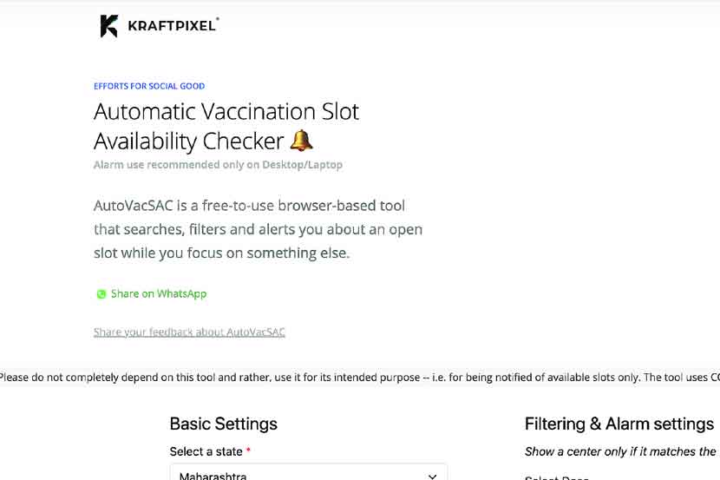Click the Automatic Vaccination Slot Availability Checker heading
The height and width of the screenshot is (480, 720).
tap(226, 126)
